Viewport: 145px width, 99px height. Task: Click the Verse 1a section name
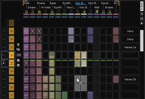pos(130,47)
